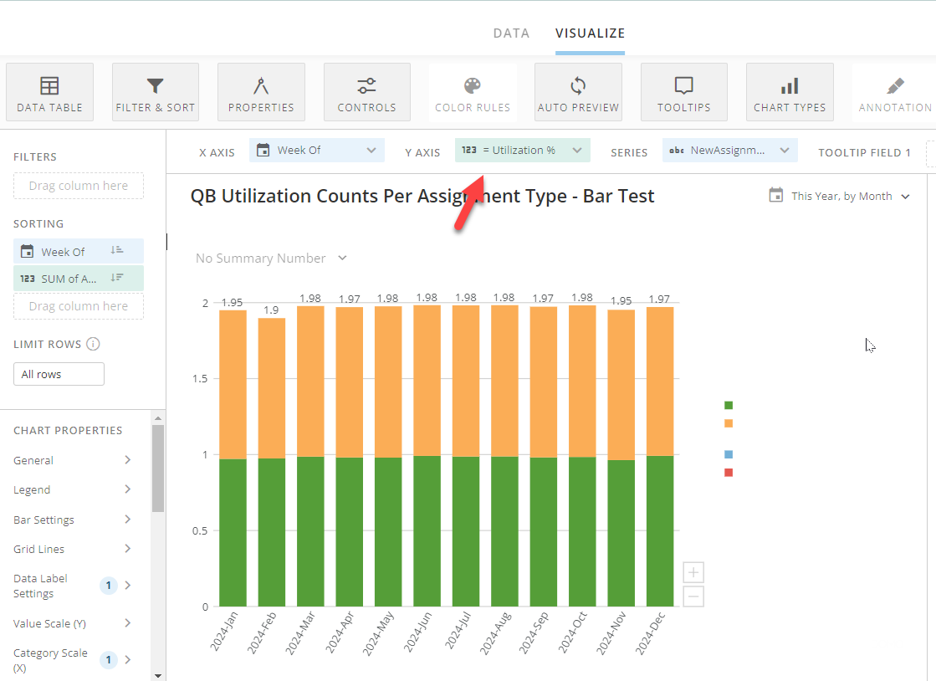Open Filter & Sort panel
Screen dimensions: 936x681
click(x=156, y=93)
